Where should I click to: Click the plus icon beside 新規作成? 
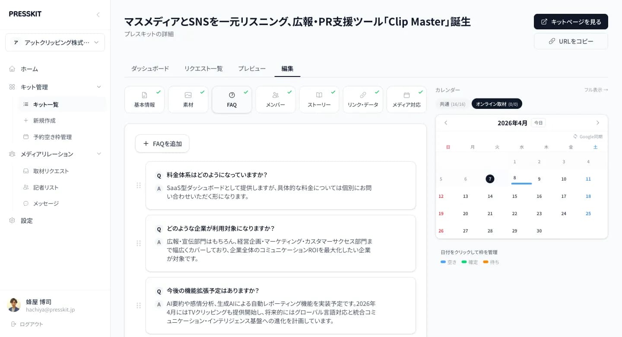pyautogui.click(x=26, y=121)
